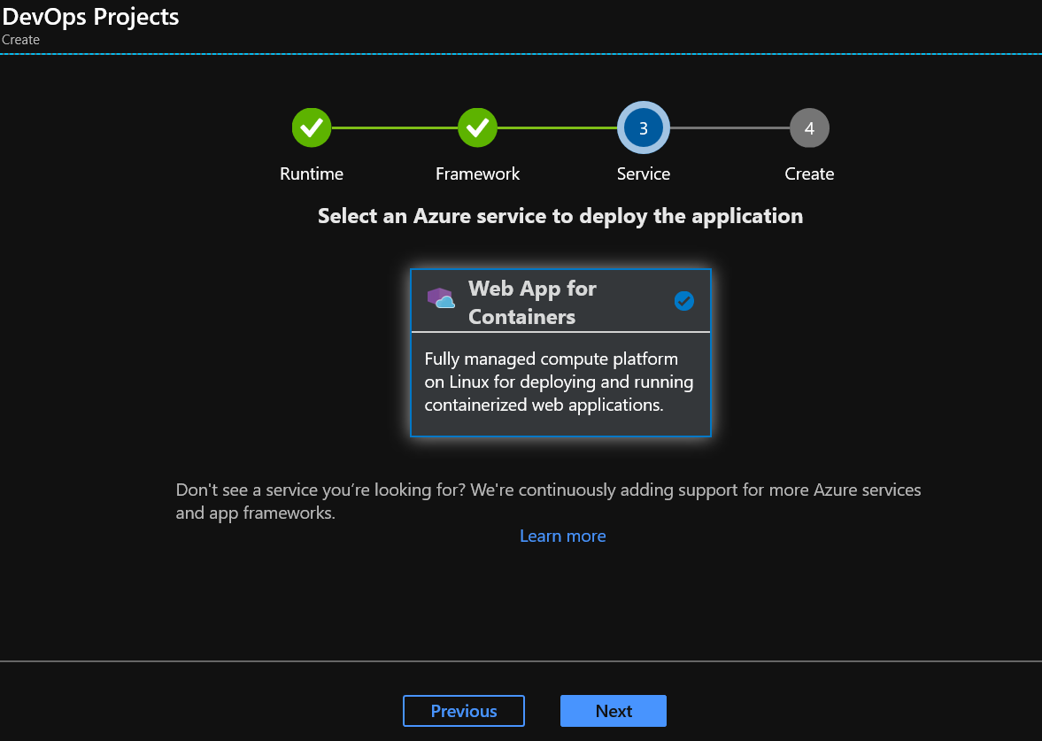The image size is (1042, 741).
Task: Open the Learn more link
Action: (562, 536)
